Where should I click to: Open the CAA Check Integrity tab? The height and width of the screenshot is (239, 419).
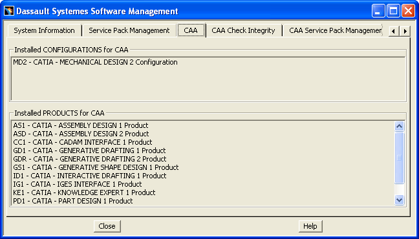click(243, 30)
